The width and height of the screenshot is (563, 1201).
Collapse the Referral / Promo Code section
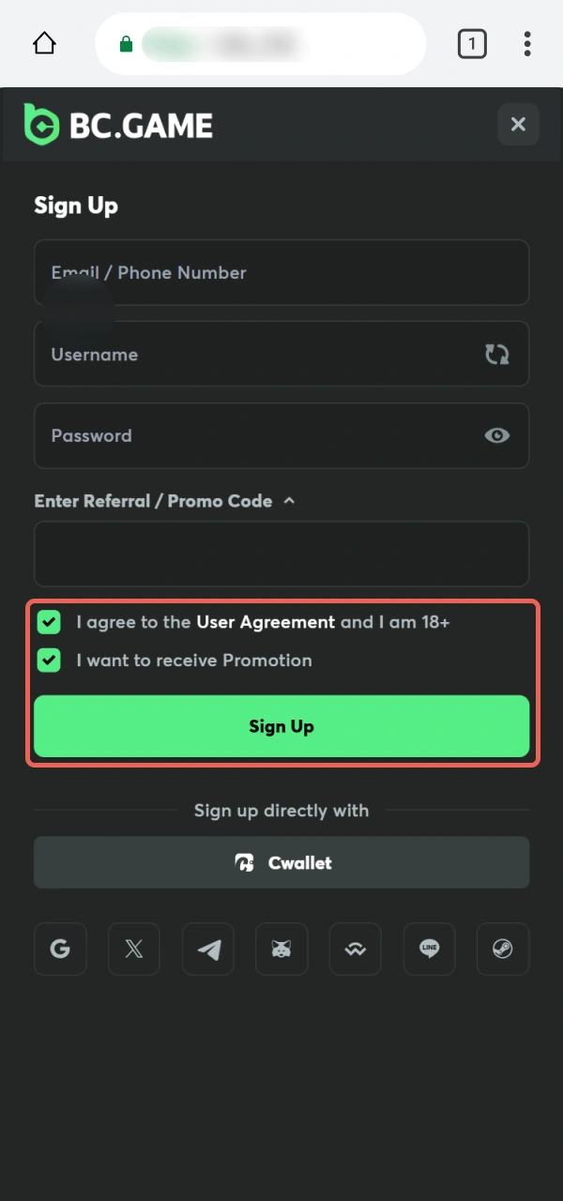[x=289, y=501]
